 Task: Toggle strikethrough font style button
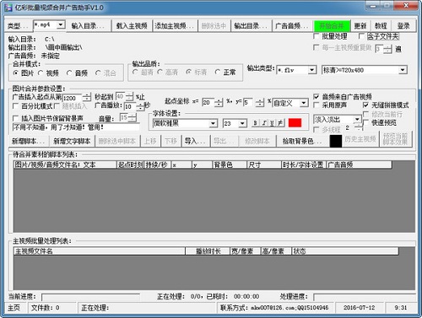(x=280, y=123)
